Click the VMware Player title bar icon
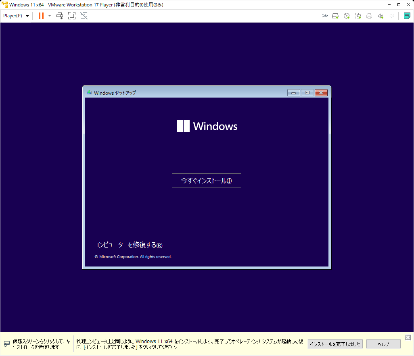Viewport: 414px width, 356px height. [x=5, y=5]
